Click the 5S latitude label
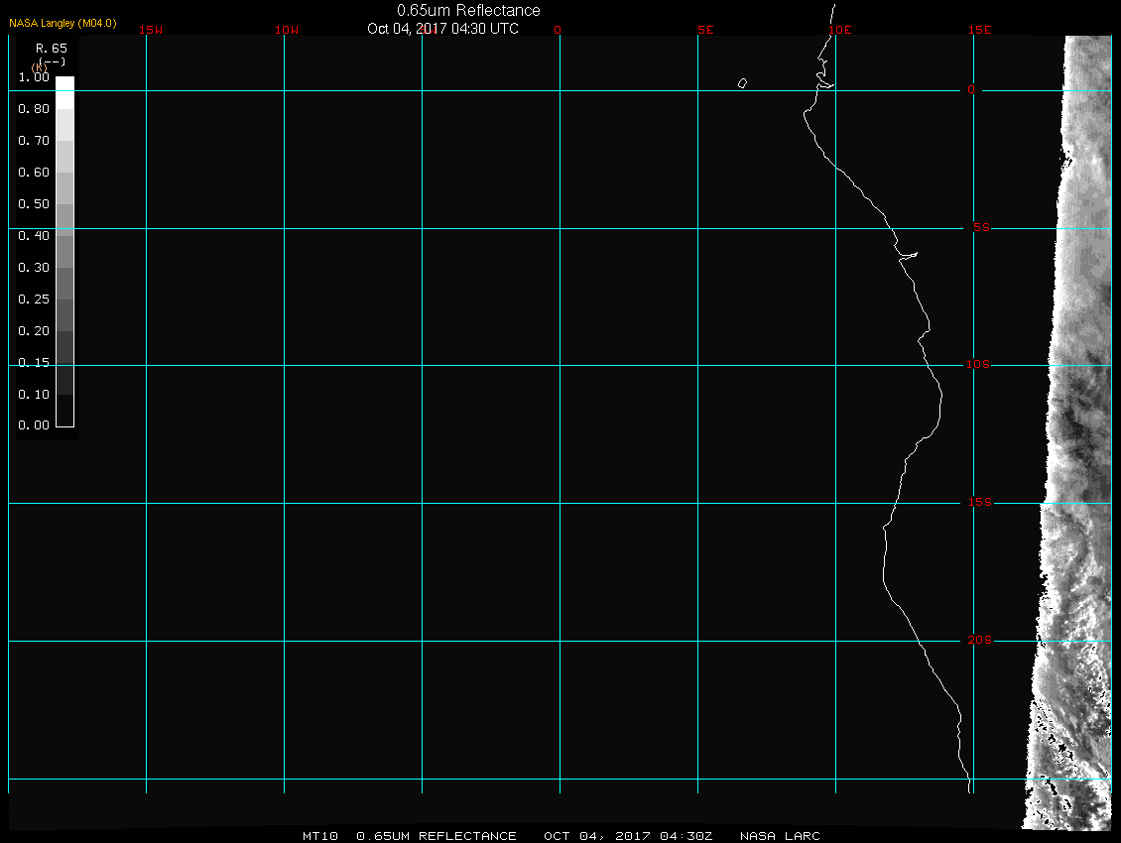The image size is (1121, 843). [981, 227]
